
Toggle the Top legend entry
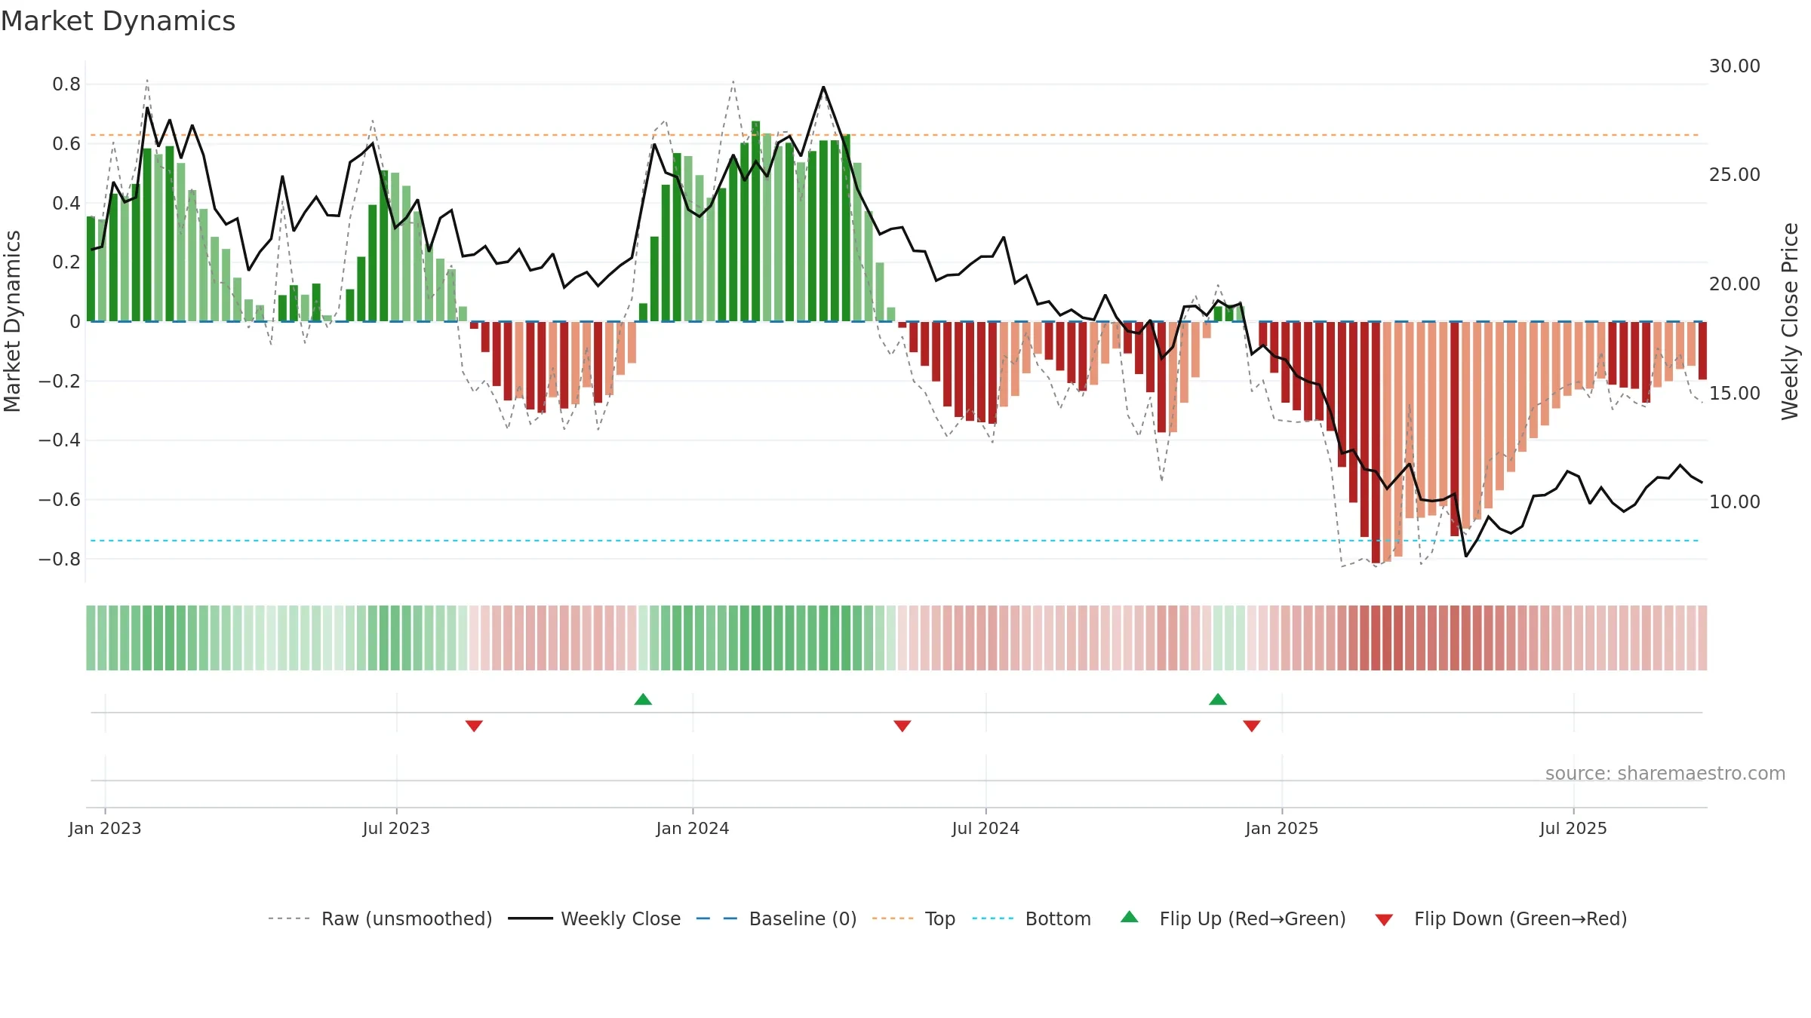914,918
